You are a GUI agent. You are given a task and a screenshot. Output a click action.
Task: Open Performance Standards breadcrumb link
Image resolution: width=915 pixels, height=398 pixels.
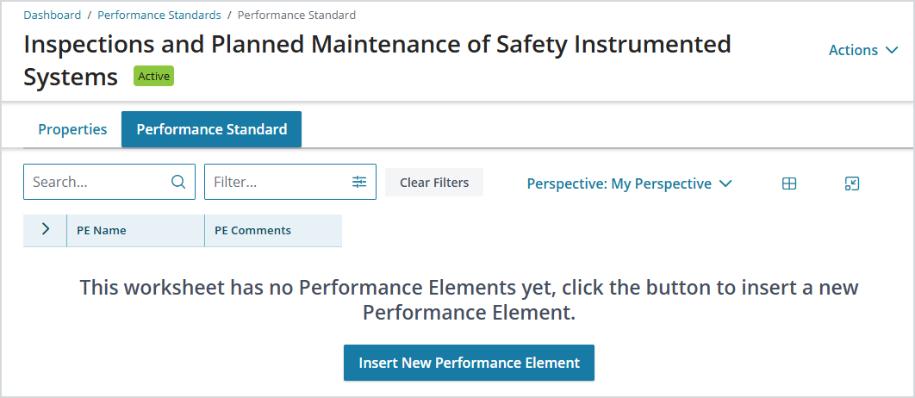tap(159, 16)
